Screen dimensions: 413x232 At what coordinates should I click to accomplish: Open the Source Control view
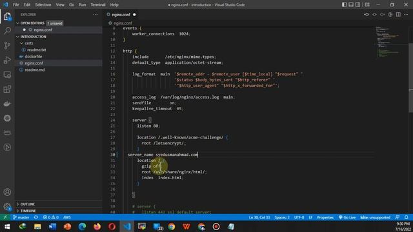tap(7, 45)
